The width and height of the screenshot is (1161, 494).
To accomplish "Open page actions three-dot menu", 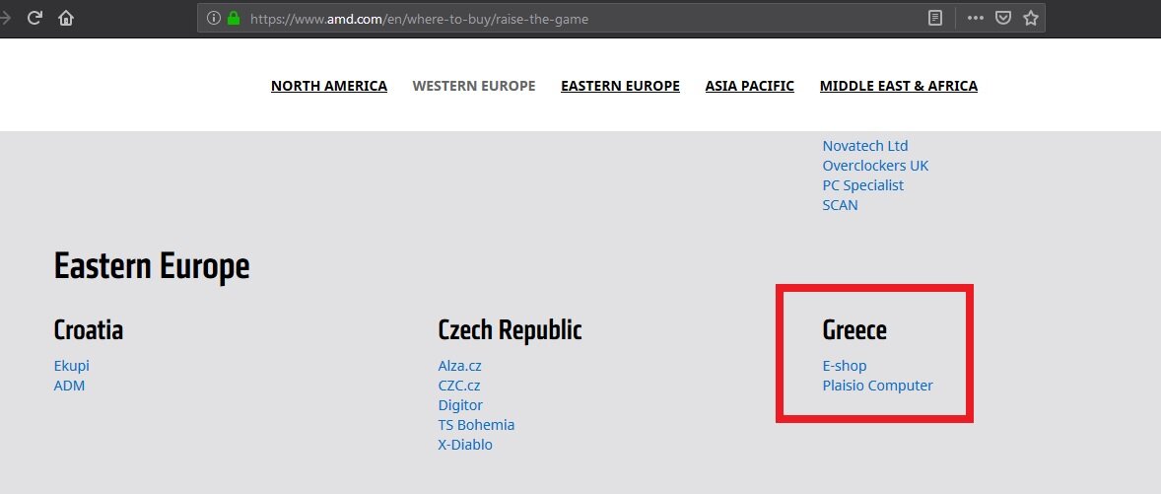I will click(x=975, y=19).
